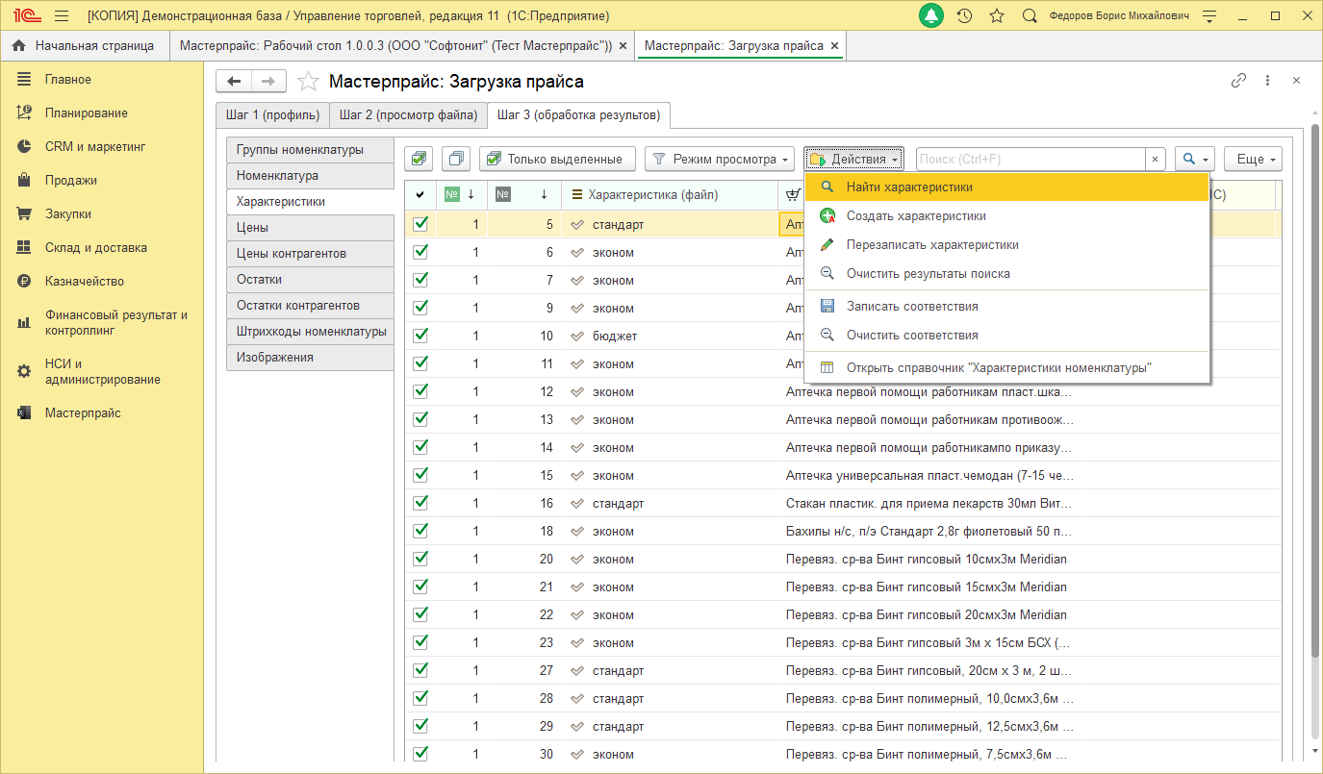Uncheck the checkbox for row number 6
1323x774 pixels.
point(420,252)
